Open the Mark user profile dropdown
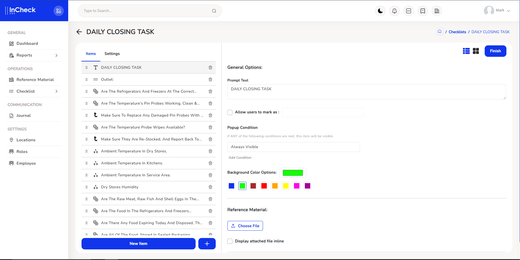This screenshot has height=260, width=520. [497, 11]
